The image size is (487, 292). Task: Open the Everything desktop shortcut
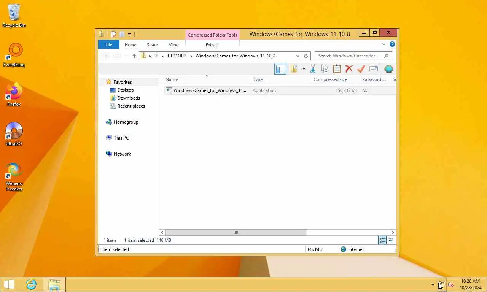click(14, 55)
